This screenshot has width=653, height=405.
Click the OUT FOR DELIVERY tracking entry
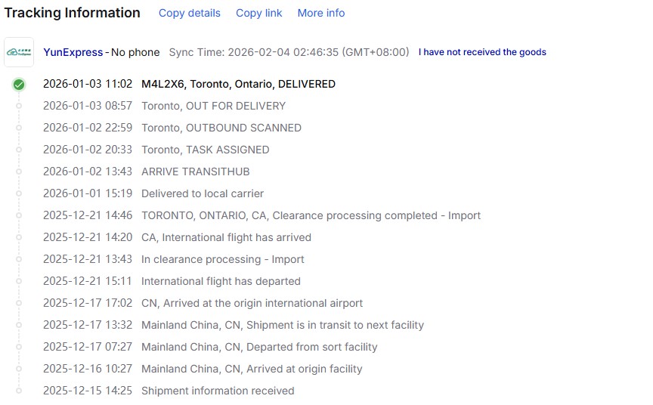pos(213,106)
